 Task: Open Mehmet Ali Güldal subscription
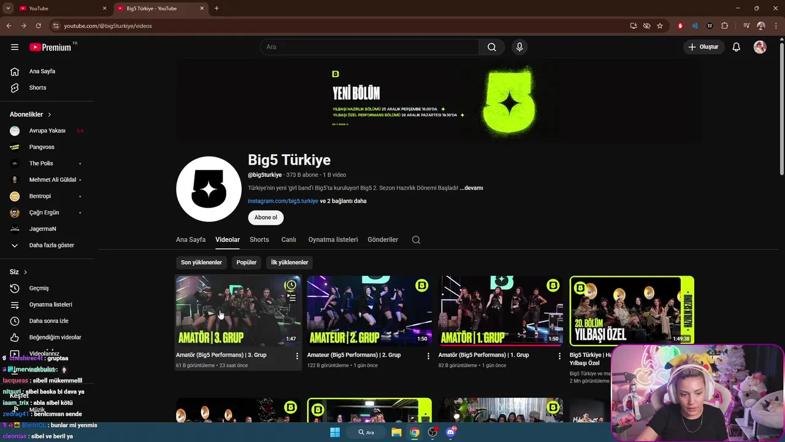click(x=52, y=180)
